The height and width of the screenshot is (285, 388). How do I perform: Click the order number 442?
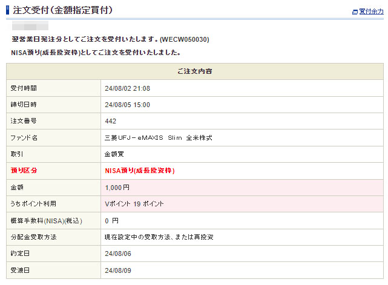click(110, 121)
